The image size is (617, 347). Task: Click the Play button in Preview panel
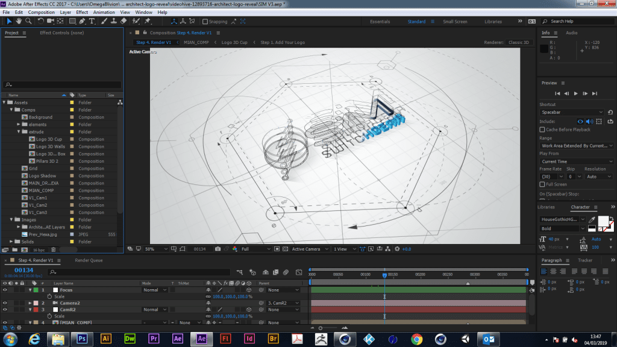coord(575,93)
